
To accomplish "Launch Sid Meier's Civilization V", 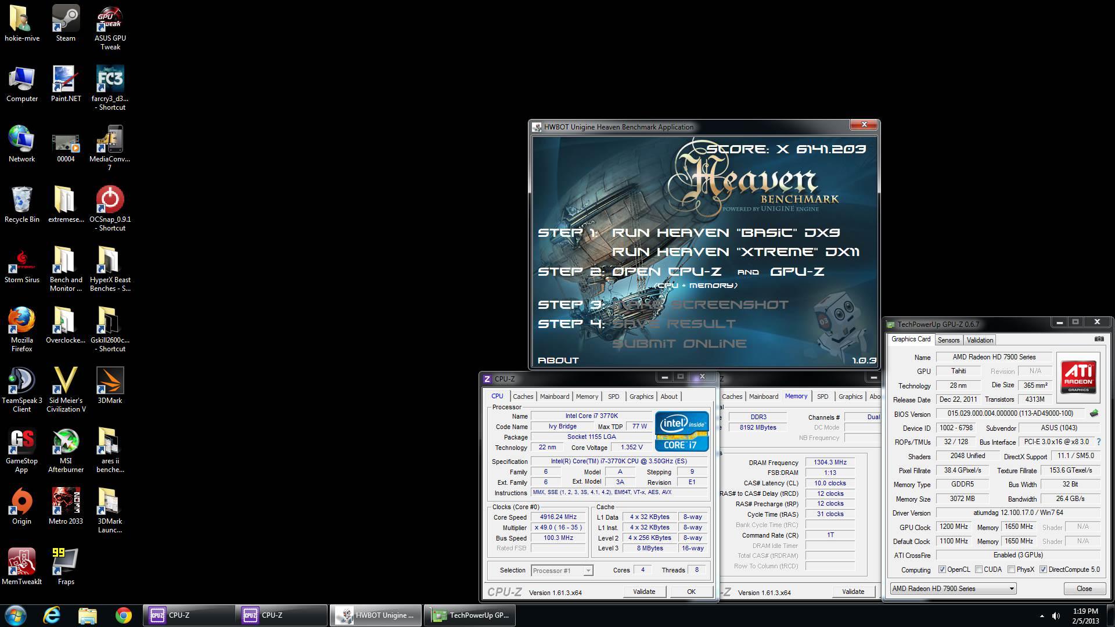I will tap(66, 390).
